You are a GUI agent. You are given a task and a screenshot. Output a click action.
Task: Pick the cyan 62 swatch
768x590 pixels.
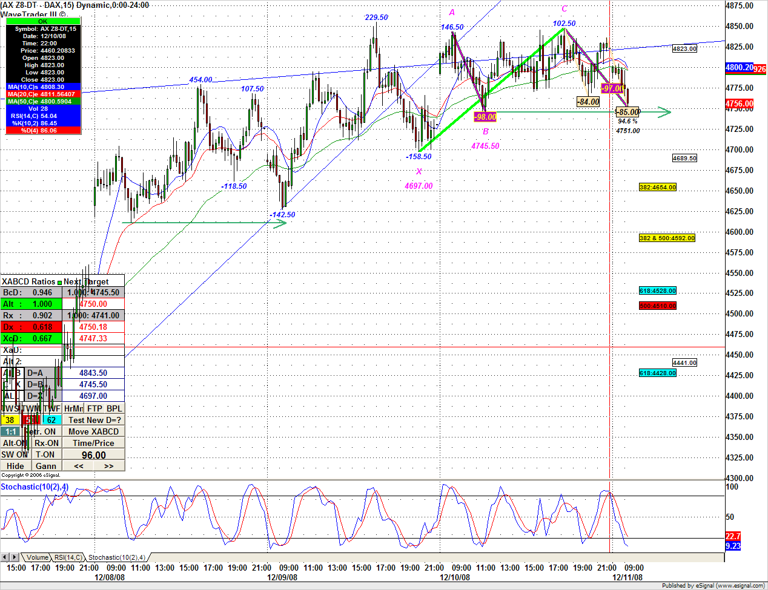point(51,420)
